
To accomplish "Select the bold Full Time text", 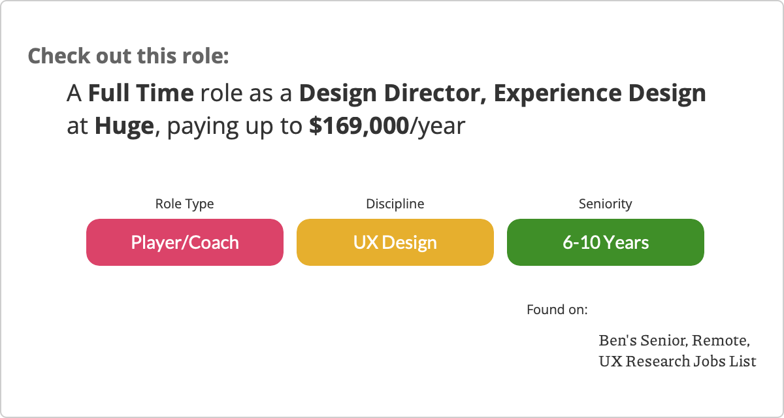I will click(141, 93).
